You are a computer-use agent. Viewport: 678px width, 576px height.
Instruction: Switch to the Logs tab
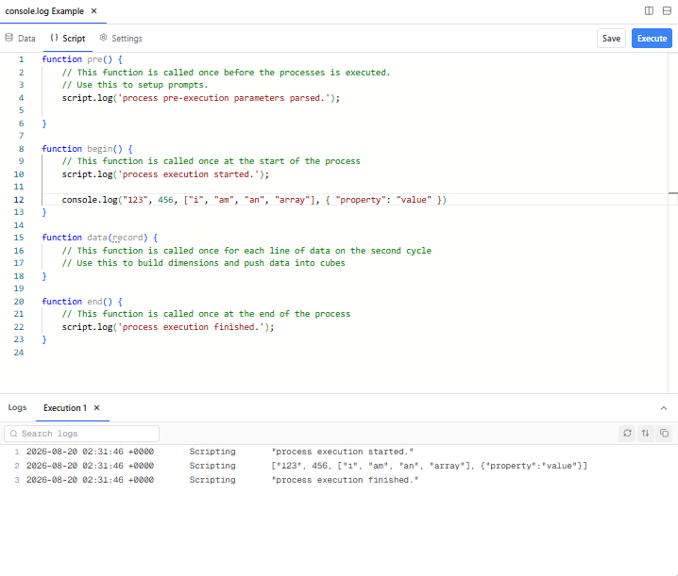pos(17,407)
